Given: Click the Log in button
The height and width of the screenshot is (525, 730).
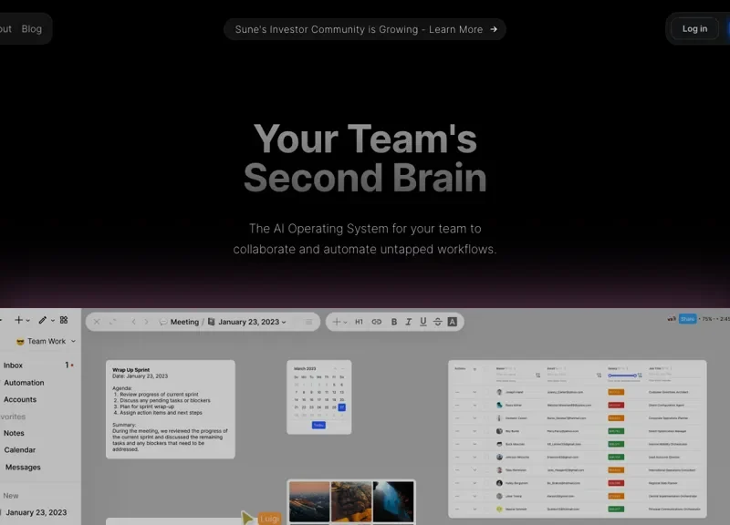Looking at the screenshot, I should [x=694, y=29].
